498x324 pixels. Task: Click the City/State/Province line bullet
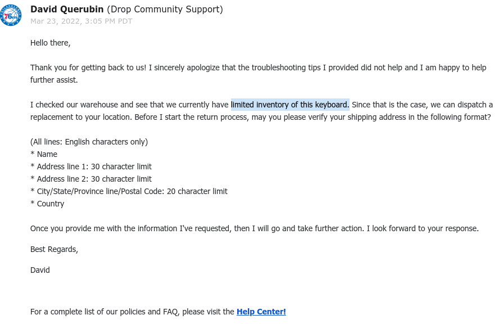click(129, 191)
